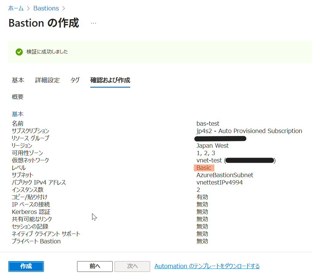Screen dimensions: 312x278
Task: Open the 詳細設定 tab
Action: [x=47, y=80]
